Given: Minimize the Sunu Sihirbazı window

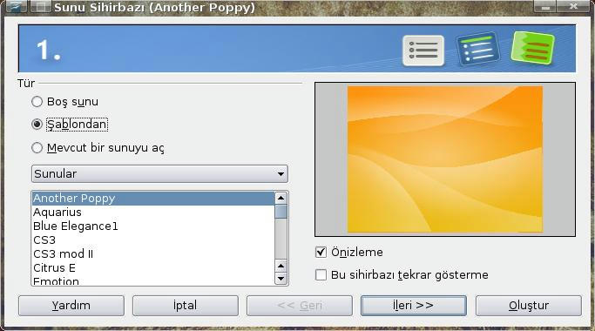Looking at the screenshot, I should click(x=545, y=6).
